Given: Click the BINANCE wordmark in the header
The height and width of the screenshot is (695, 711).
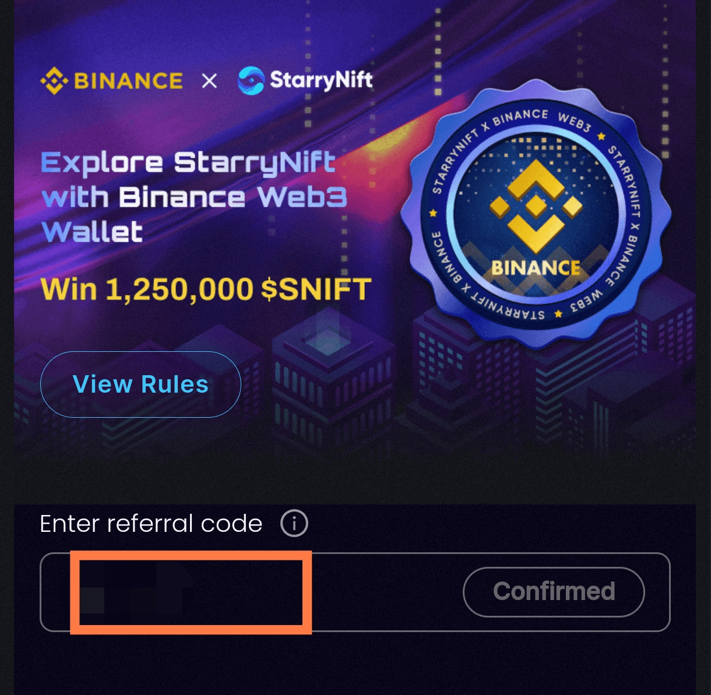Looking at the screenshot, I should [128, 81].
